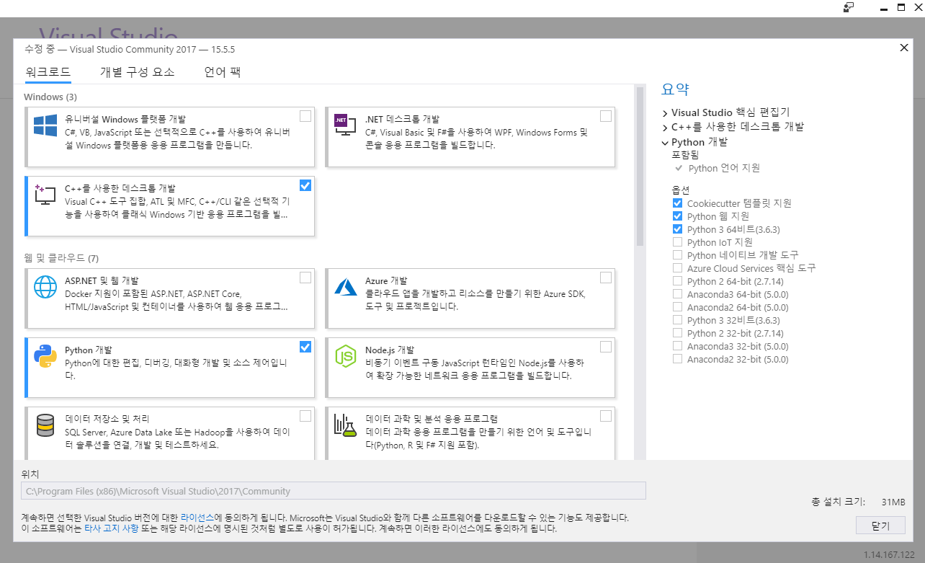
Task: Close the installer modify dialog with X
Action: pos(904,48)
